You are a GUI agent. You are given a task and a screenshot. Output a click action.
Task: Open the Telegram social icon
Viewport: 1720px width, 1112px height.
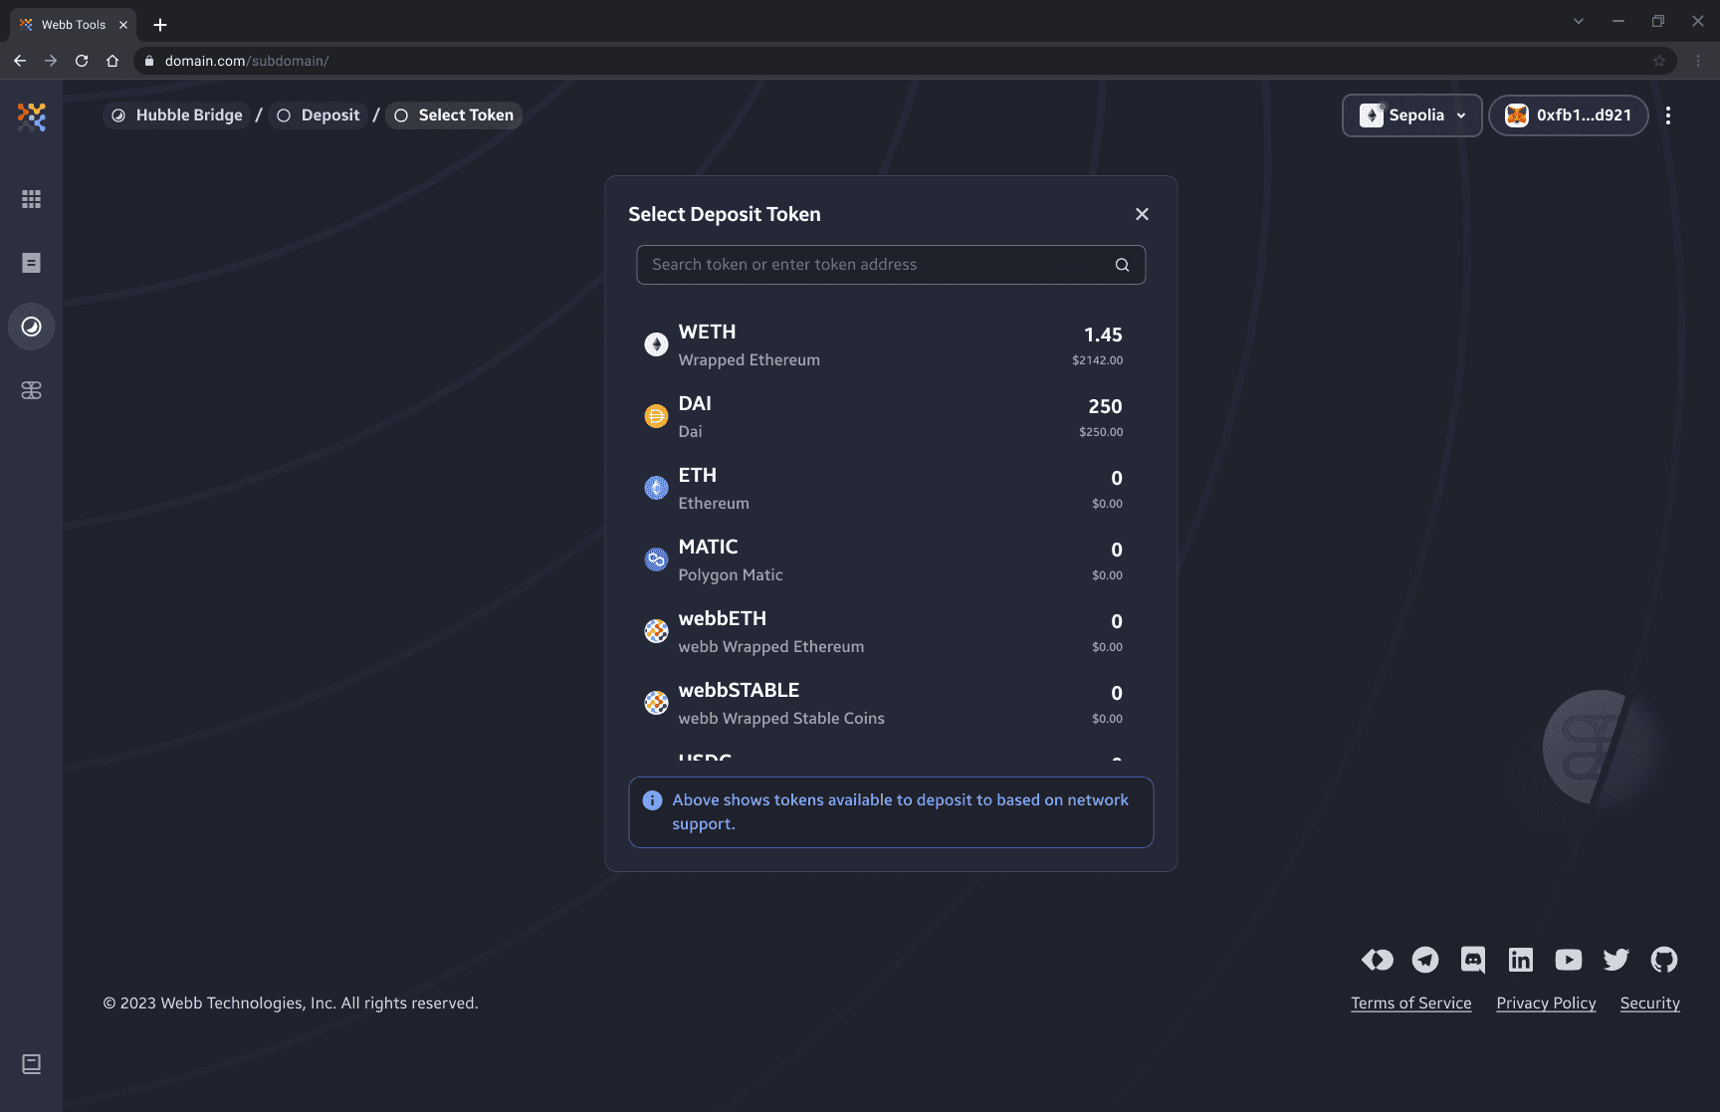point(1425,960)
